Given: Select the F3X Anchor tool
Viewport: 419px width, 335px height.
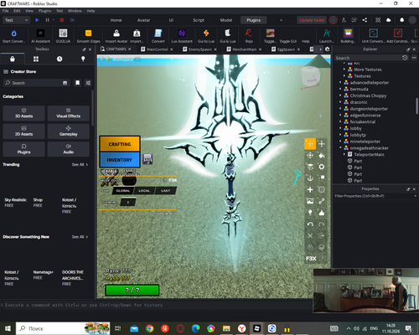Looking at the screenshot, I should (x=310, y=178).
